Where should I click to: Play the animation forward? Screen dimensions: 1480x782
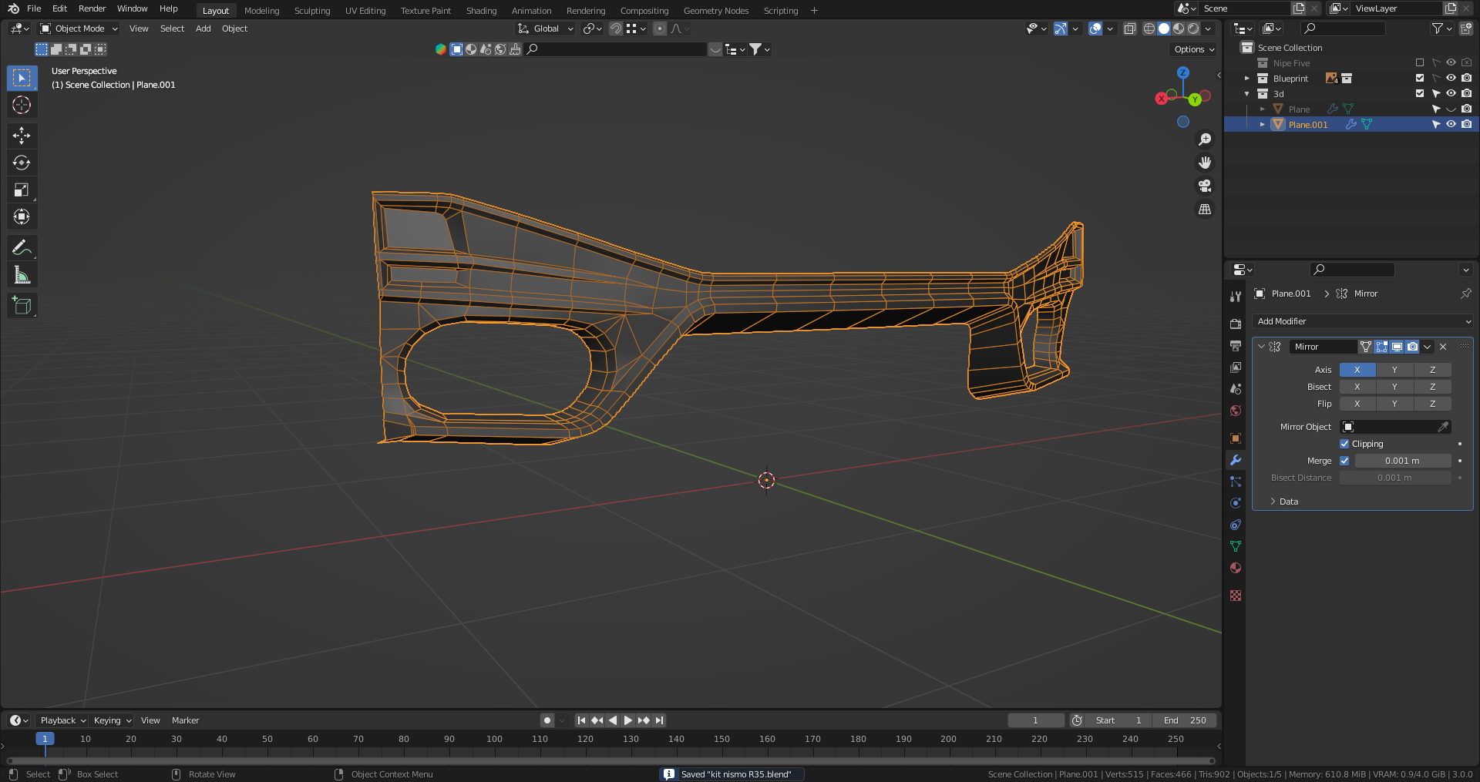click(628, 720)
